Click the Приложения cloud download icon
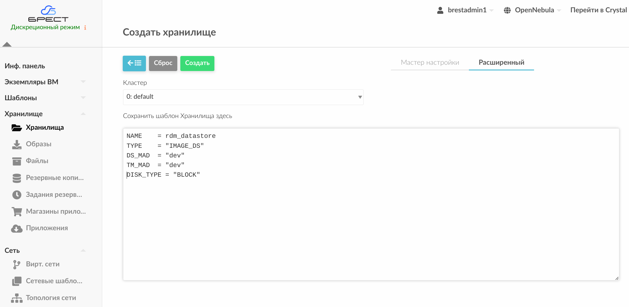 (17, 228)
